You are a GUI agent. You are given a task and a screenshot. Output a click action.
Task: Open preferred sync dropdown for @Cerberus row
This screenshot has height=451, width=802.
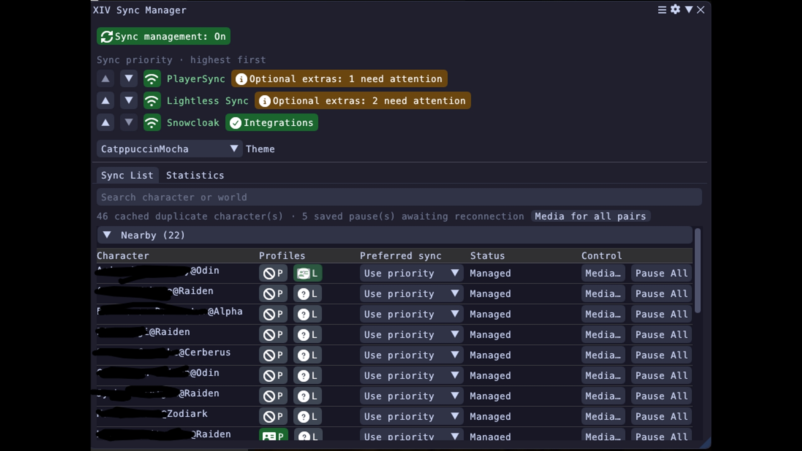coord(411,355)
